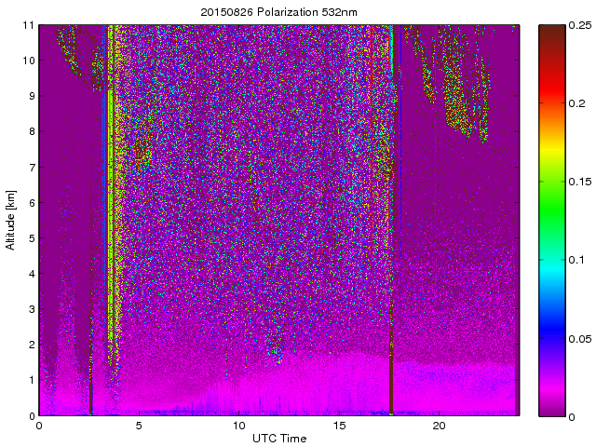Click the plot title "20150826 Polarization 532nm"
The image size is (596, 447).
[x=278, y=12]
